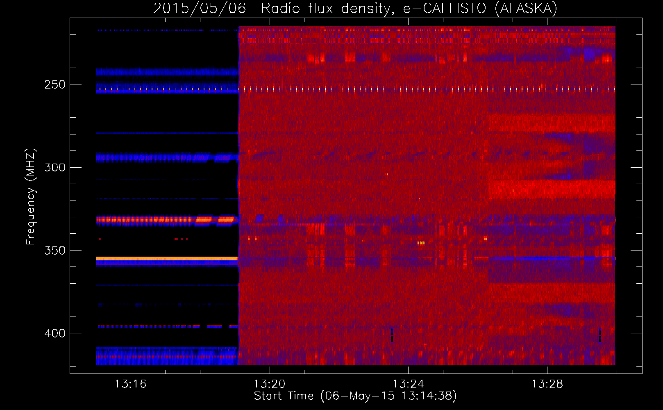Click the 400 frequency tick label
Screen dimensions: 663x410
coord(55,333)
